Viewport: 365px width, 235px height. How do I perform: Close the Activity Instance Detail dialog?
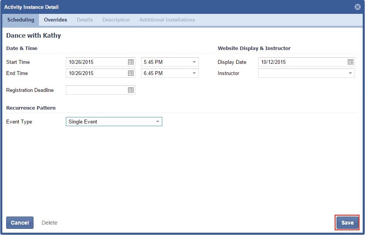[x=357, y=7]
